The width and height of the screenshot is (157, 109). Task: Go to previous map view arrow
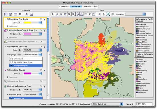(100, 14)
